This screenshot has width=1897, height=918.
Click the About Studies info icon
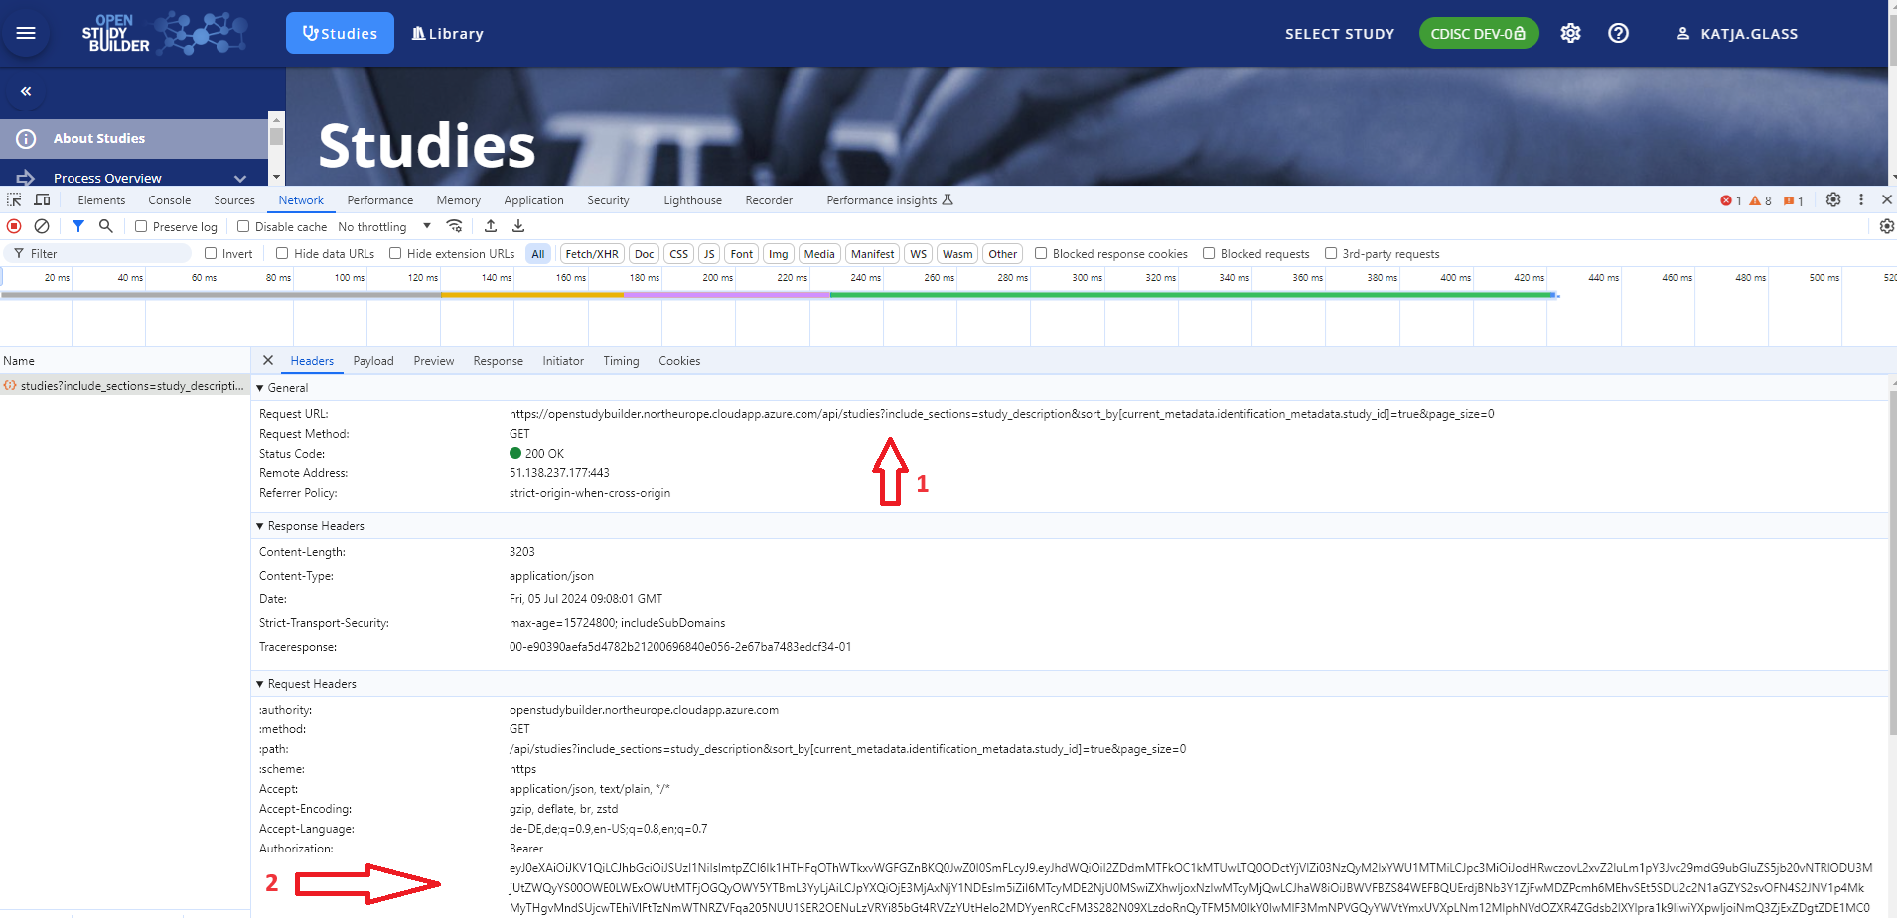(x=26, y=139)
